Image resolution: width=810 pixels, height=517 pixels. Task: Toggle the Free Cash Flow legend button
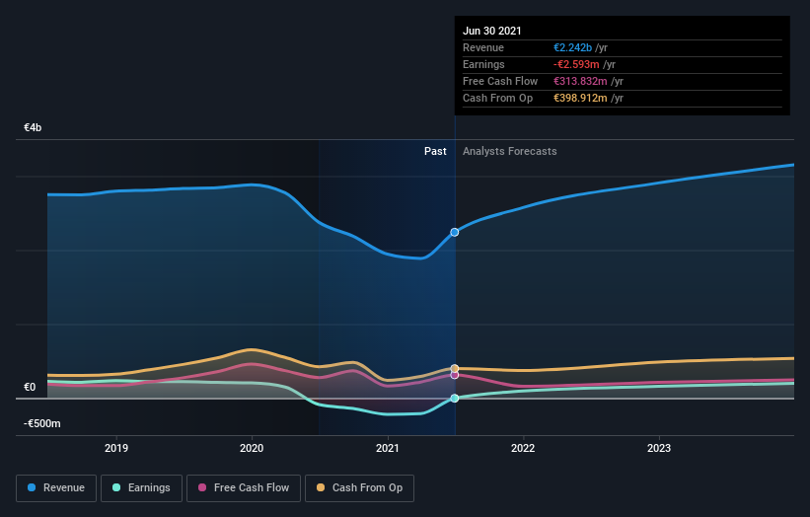[x=244, y=488]
